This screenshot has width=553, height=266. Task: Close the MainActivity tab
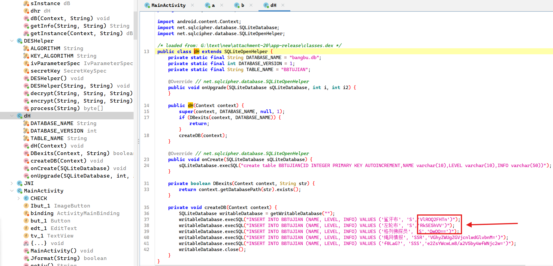pos(192,5)
